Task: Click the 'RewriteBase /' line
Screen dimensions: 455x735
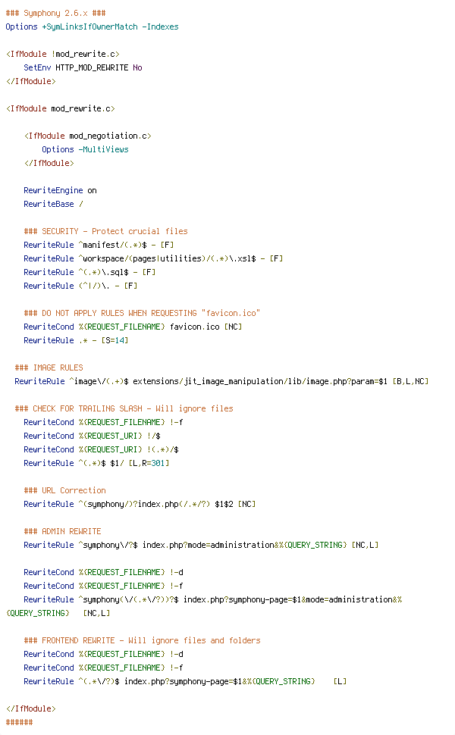Action: click(x=54, y=204)
